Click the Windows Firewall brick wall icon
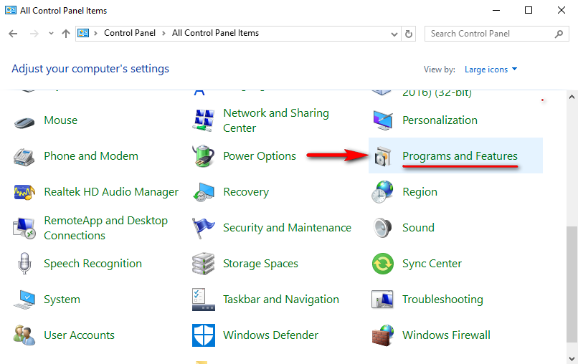The height and width of the screenshot is (364, 578). pyautogui.click(x=383, y=335)
